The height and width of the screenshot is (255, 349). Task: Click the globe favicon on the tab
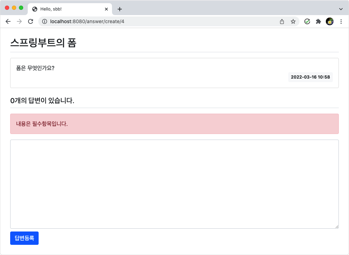[35, 9]
